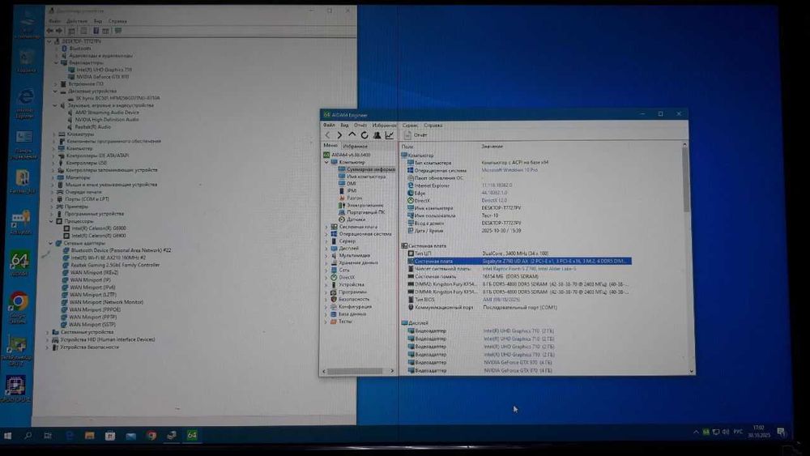810x456 pixels.
Task: Click AIDA64 toolbar Back arrow
Action: [327, 135]
